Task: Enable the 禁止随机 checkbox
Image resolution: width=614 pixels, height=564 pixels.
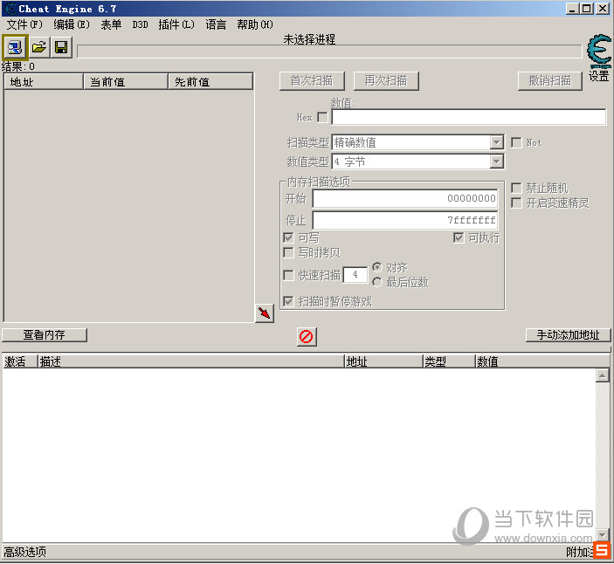Action: [x=516, y=189]
